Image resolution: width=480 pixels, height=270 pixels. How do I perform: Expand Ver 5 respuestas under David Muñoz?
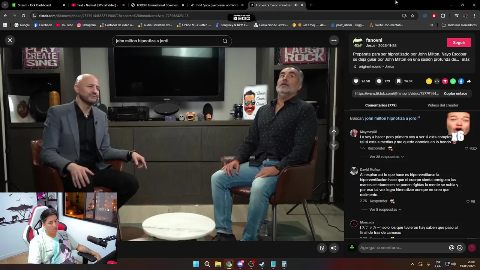[385, 210]
